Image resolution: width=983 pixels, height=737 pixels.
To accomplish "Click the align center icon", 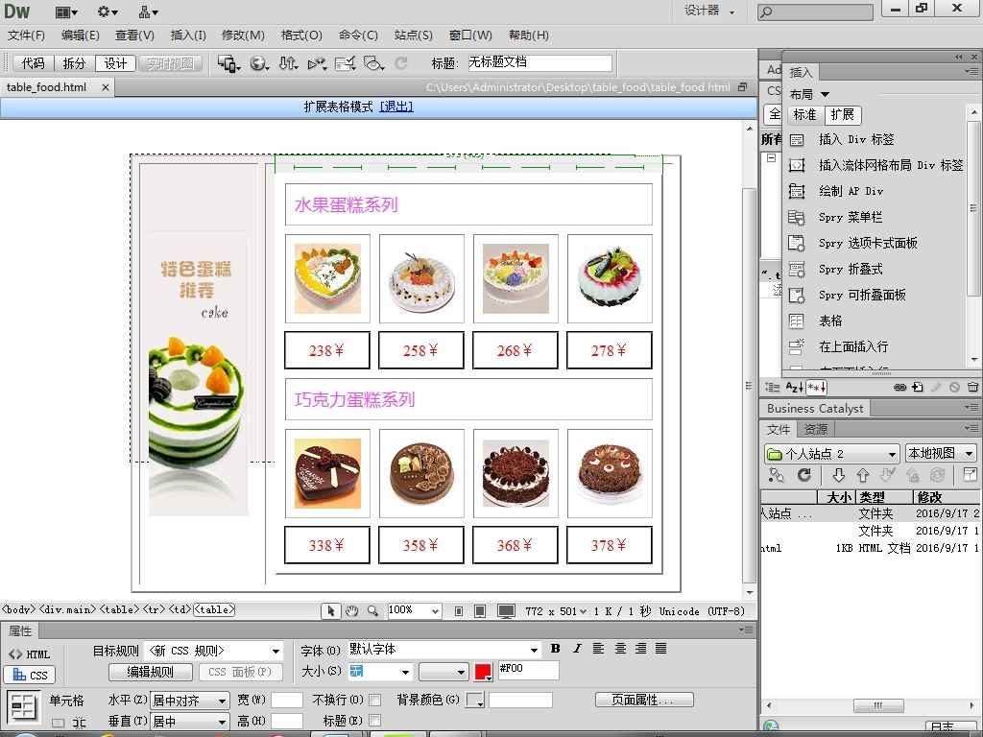I will click(620, 649).
